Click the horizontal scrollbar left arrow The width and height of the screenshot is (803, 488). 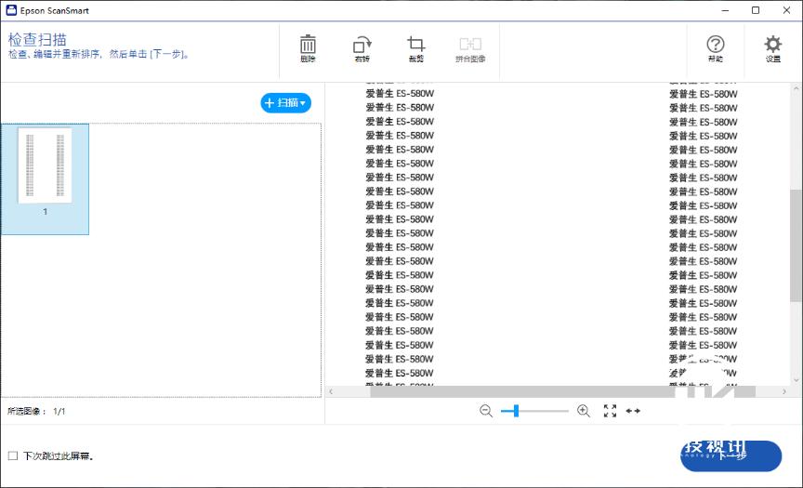(331, 391)
